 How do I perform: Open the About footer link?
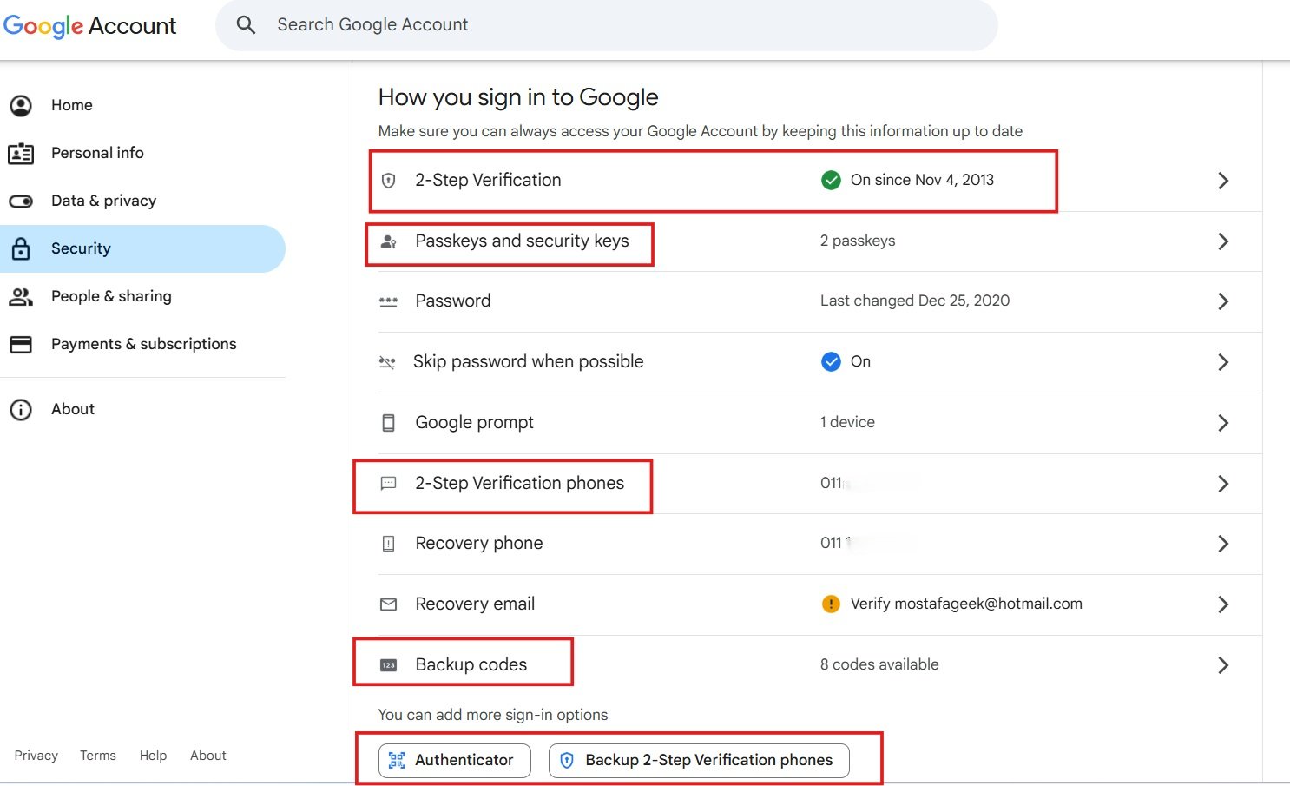tap(208, 756)
